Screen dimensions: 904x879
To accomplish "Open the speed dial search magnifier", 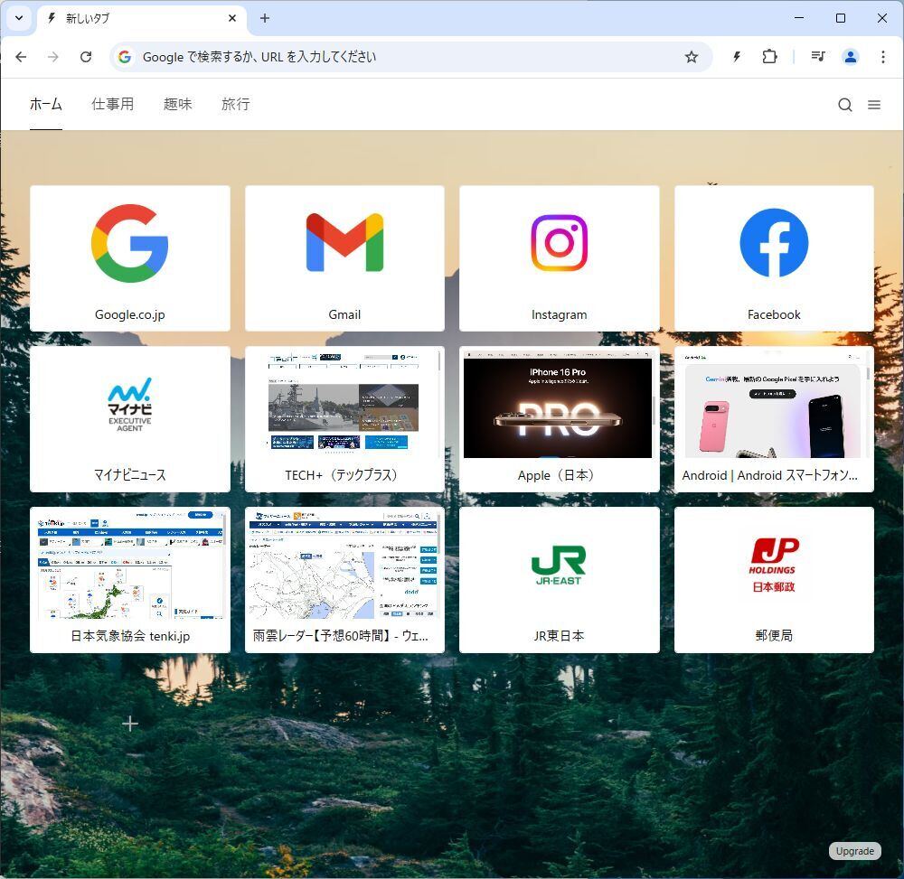I will [845, 104].
